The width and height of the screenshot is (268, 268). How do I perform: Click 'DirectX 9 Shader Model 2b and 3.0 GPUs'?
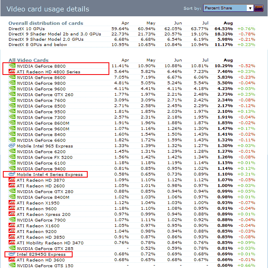(55, 34)
